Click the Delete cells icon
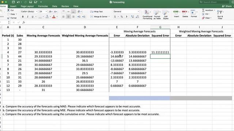 click(x=185, y=12)
